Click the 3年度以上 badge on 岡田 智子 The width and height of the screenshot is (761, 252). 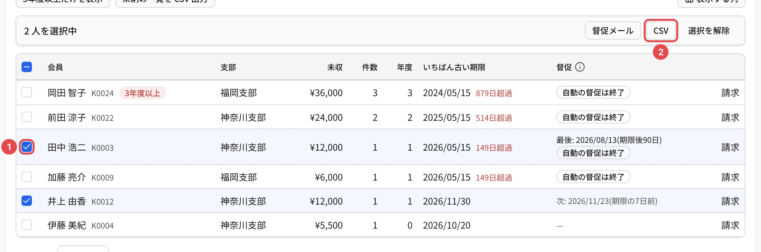(x=143, y=93)
